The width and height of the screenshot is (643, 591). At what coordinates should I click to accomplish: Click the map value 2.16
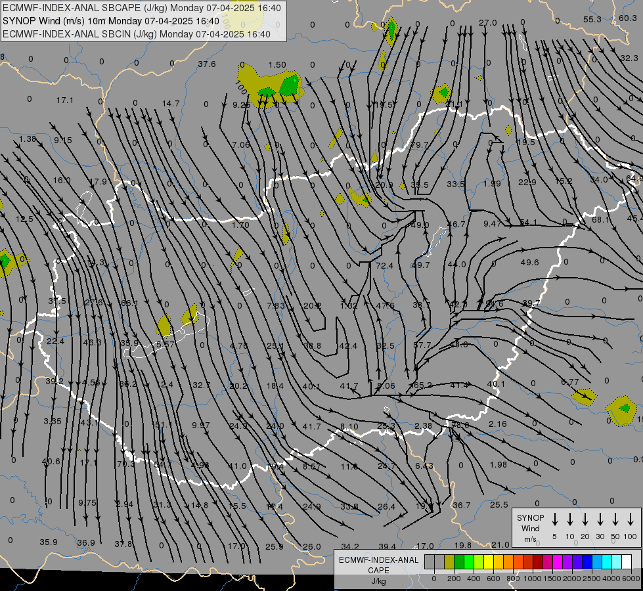[x=497, y=424]
